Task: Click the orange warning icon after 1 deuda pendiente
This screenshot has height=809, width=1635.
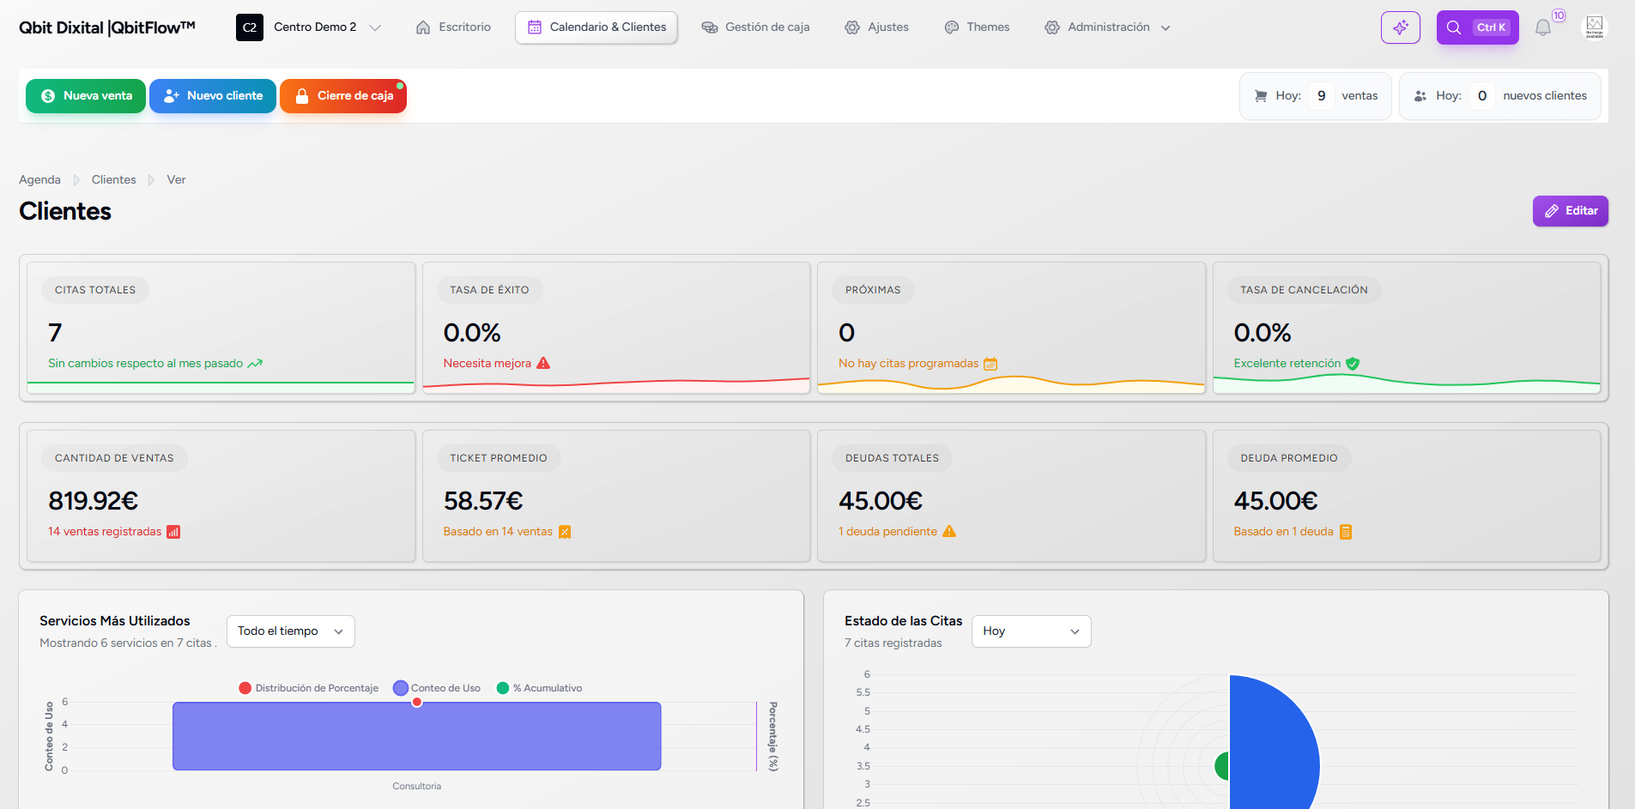Action: tap(949, 532)
